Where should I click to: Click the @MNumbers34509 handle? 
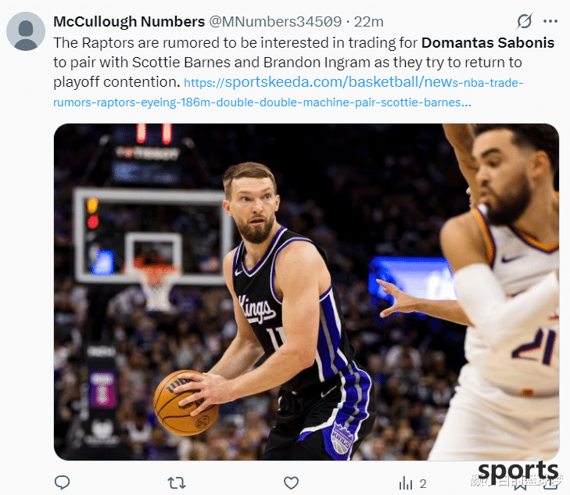point(275,21)
